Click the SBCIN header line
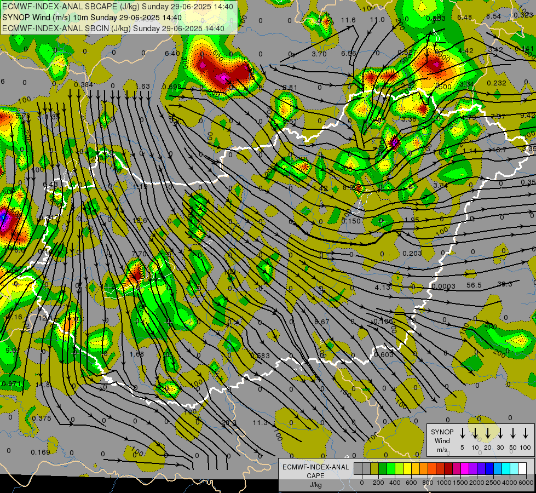The width and height of the screenshot is (536, 493). [x=113, y=28]
